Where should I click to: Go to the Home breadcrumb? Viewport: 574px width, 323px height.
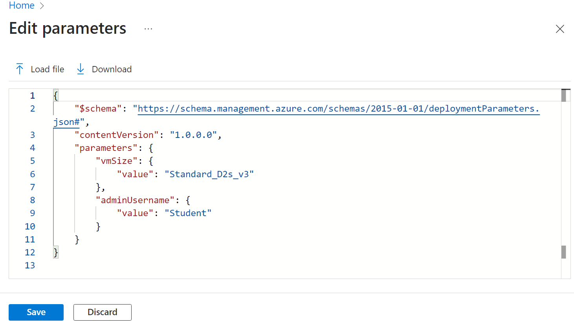click(22, 6)
